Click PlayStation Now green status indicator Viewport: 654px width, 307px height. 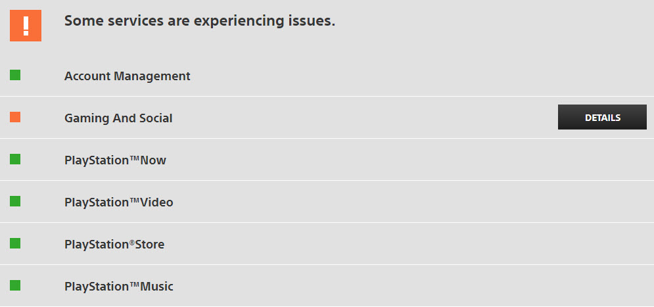click(15, 159)
